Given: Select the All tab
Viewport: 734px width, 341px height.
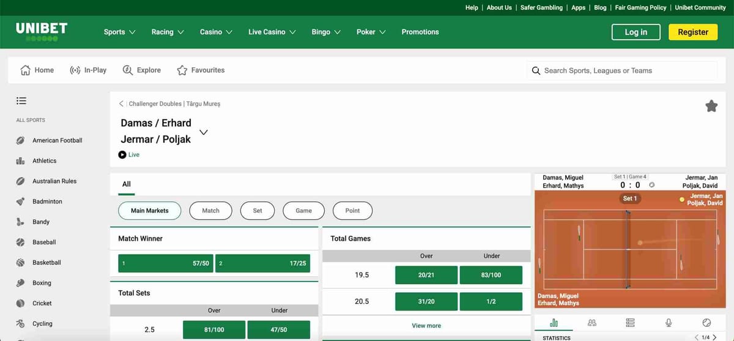Looking at the screenshot, I should coord(127,184).
